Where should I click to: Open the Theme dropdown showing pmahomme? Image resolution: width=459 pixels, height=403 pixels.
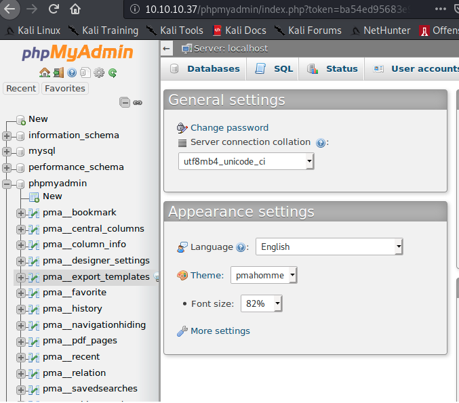264,275
